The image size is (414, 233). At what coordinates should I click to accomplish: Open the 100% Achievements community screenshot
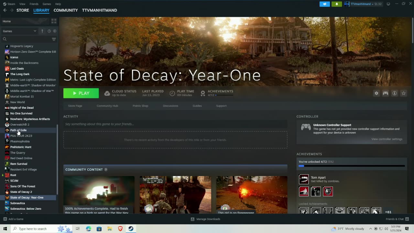99,195
